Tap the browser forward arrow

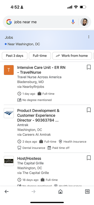click(x=33, y=192)
